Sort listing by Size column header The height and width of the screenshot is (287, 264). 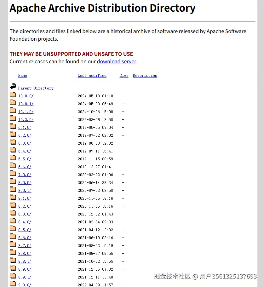[124, 76]
